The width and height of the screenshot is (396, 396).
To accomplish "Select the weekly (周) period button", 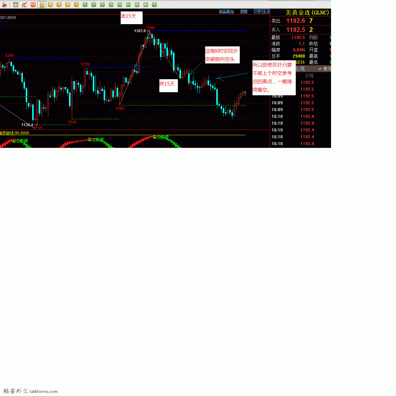I will (50, 5).
